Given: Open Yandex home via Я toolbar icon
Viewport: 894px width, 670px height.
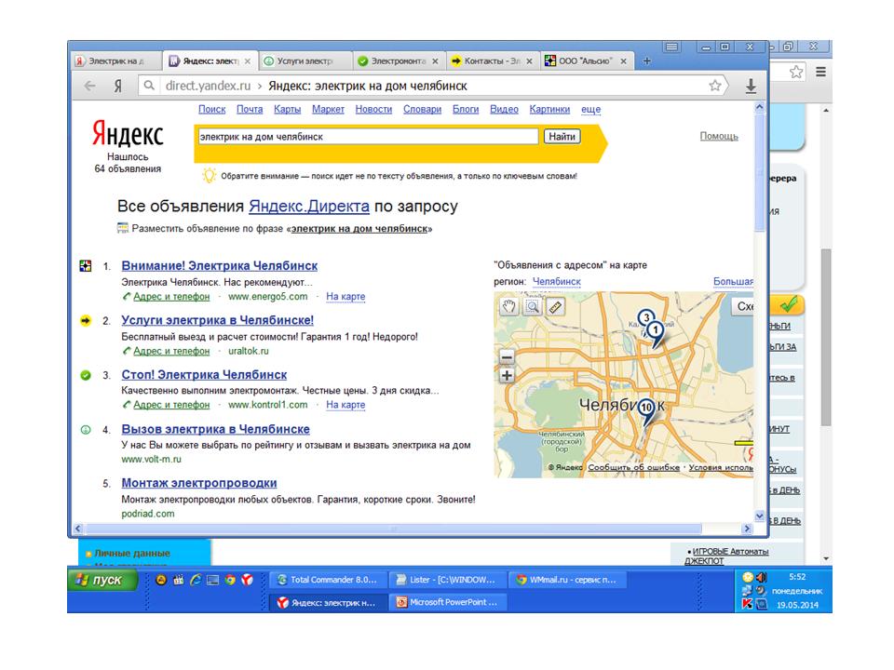Looking at the screenshot, I should pos(118,86).
